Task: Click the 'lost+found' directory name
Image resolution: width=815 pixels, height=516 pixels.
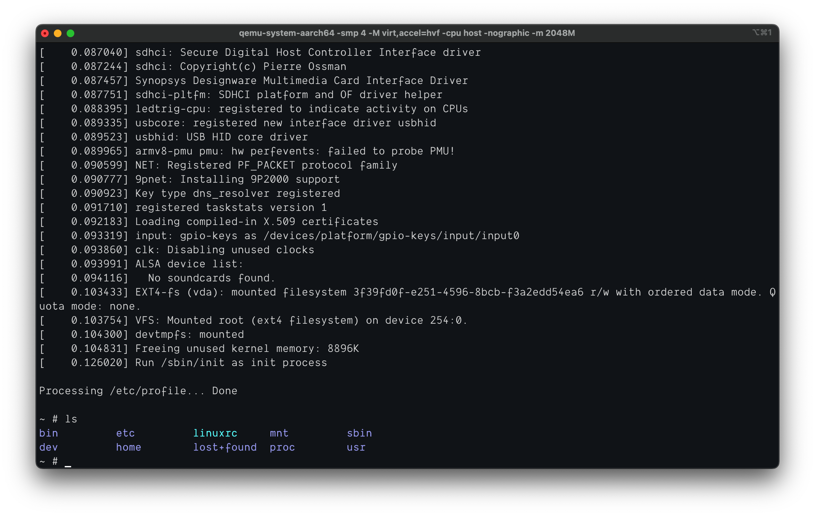Action: 225,447
